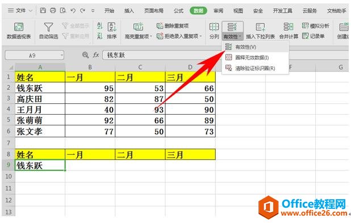The height and width of the screenshot is (223, 351).
Task: Expand the Name Box dropdown arrow
Action: [x=61, y=55]
